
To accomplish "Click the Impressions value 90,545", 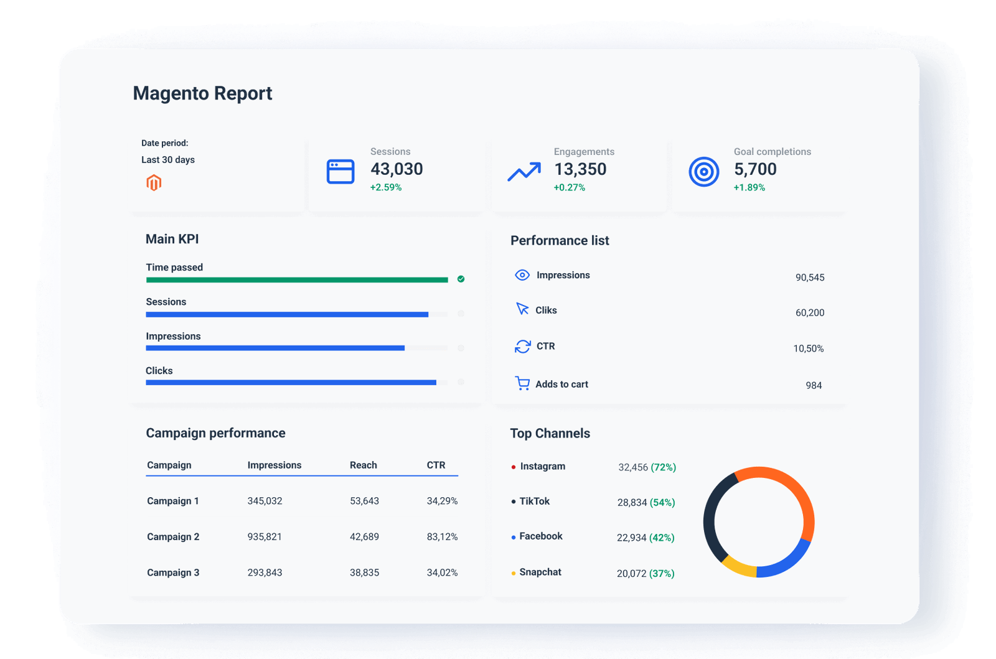I will pyautogui.click(x=809, y=278).
